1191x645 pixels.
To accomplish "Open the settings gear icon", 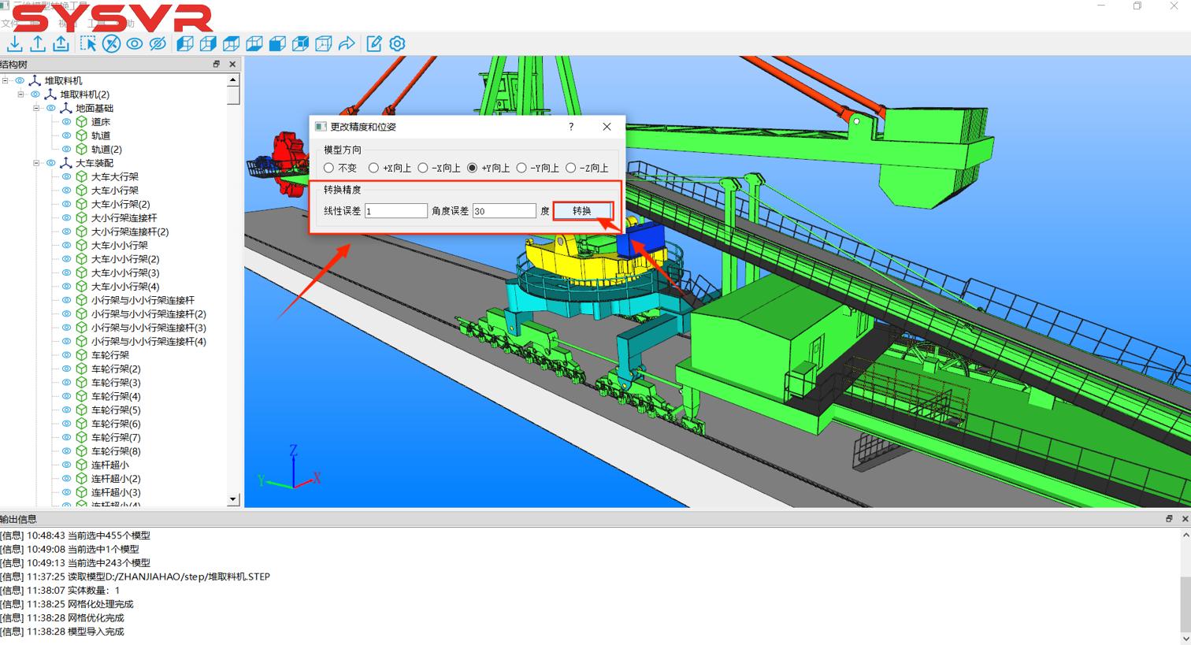I will pos(397,44).
